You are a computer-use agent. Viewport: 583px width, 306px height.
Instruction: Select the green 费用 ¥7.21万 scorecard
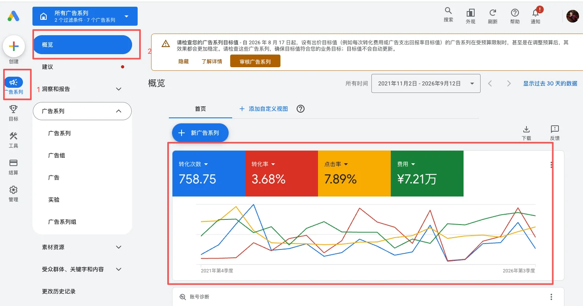click(x=427, y=173)
